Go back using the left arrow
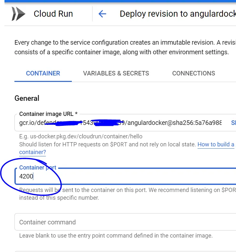Screen dimensions: 236x252 tap(102, 14)
